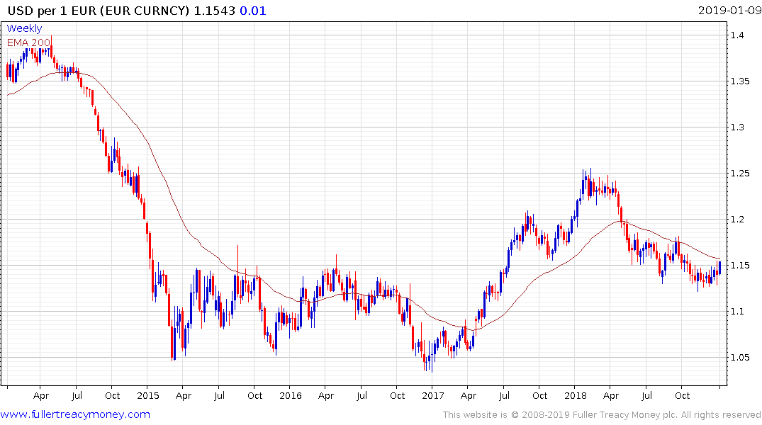Click the 'Weekly' timeframe label
Screen dimensions: 762x425
tap(24, 28)
